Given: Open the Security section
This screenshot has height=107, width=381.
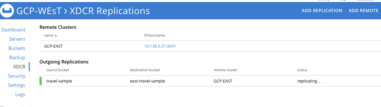Looking at the screenshot, I should click(17, 76).
